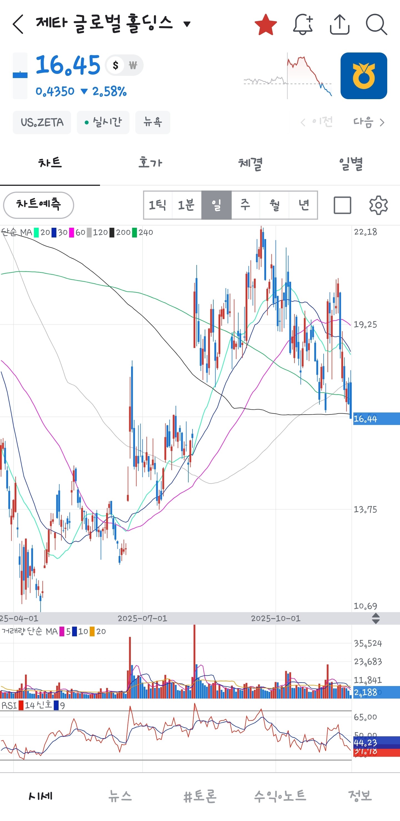
Task: Open the search magnifier icon
Action: pos(376,24)
